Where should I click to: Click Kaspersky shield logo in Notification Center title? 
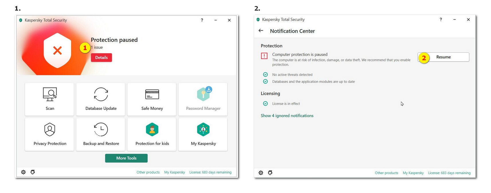pyautogui.click(x=258, y=19)
